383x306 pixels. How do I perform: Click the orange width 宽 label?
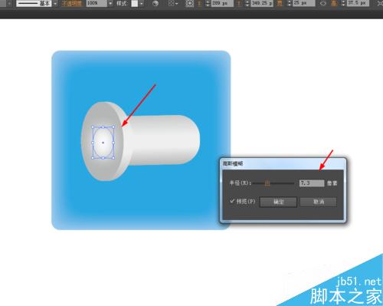(x=280, y=3)
